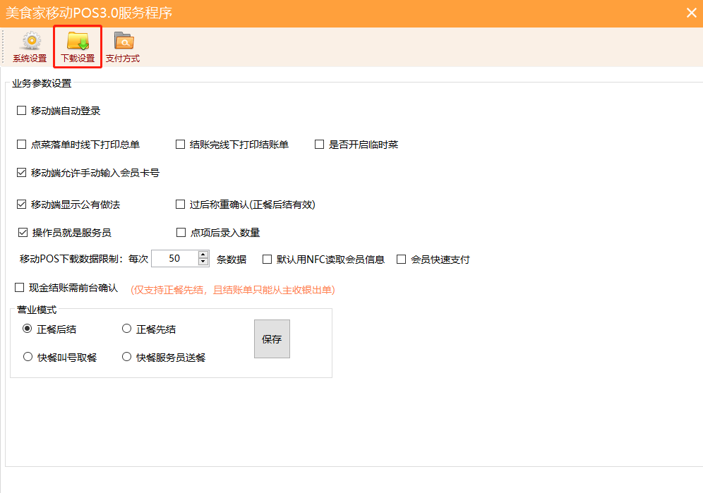Enable 移动端自动登录 checkbox
The height and width of the screenshot is (493, 703).
pos(22,111)
